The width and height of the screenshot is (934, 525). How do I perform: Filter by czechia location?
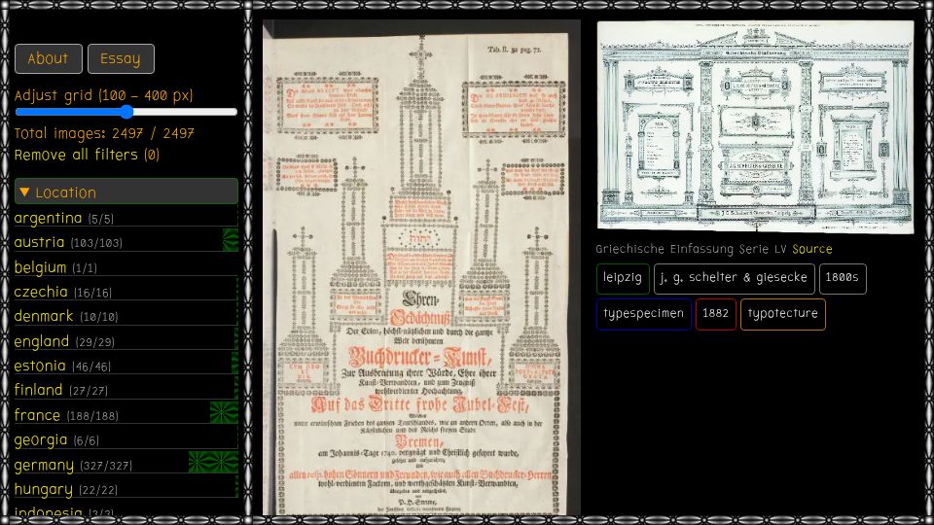click(x=63, y=292)
